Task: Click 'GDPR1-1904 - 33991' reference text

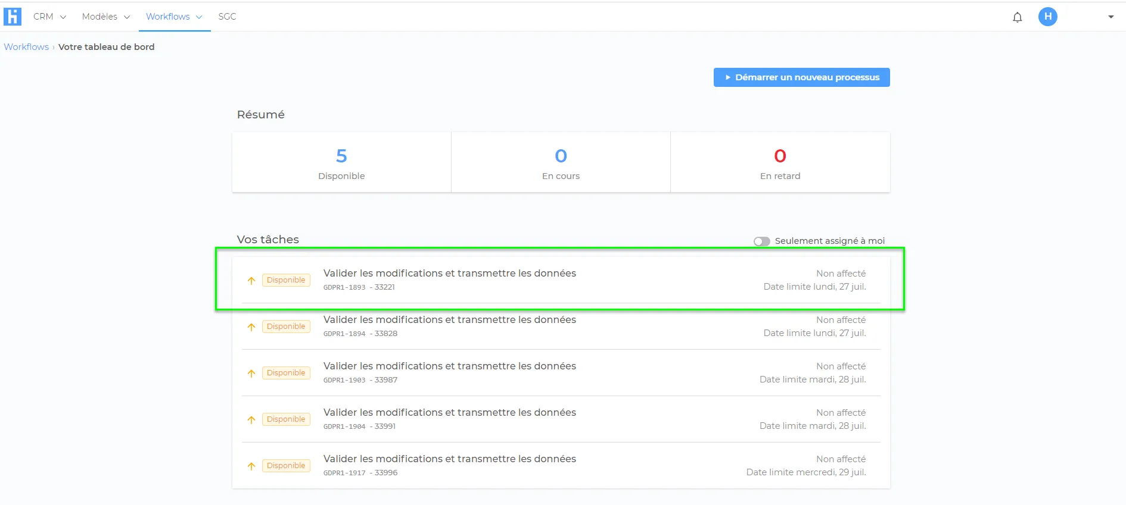Action: tap(359, 426)
